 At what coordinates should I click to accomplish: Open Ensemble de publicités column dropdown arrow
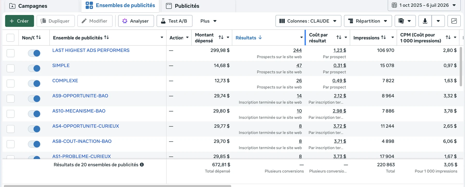(x=162, y=37)
